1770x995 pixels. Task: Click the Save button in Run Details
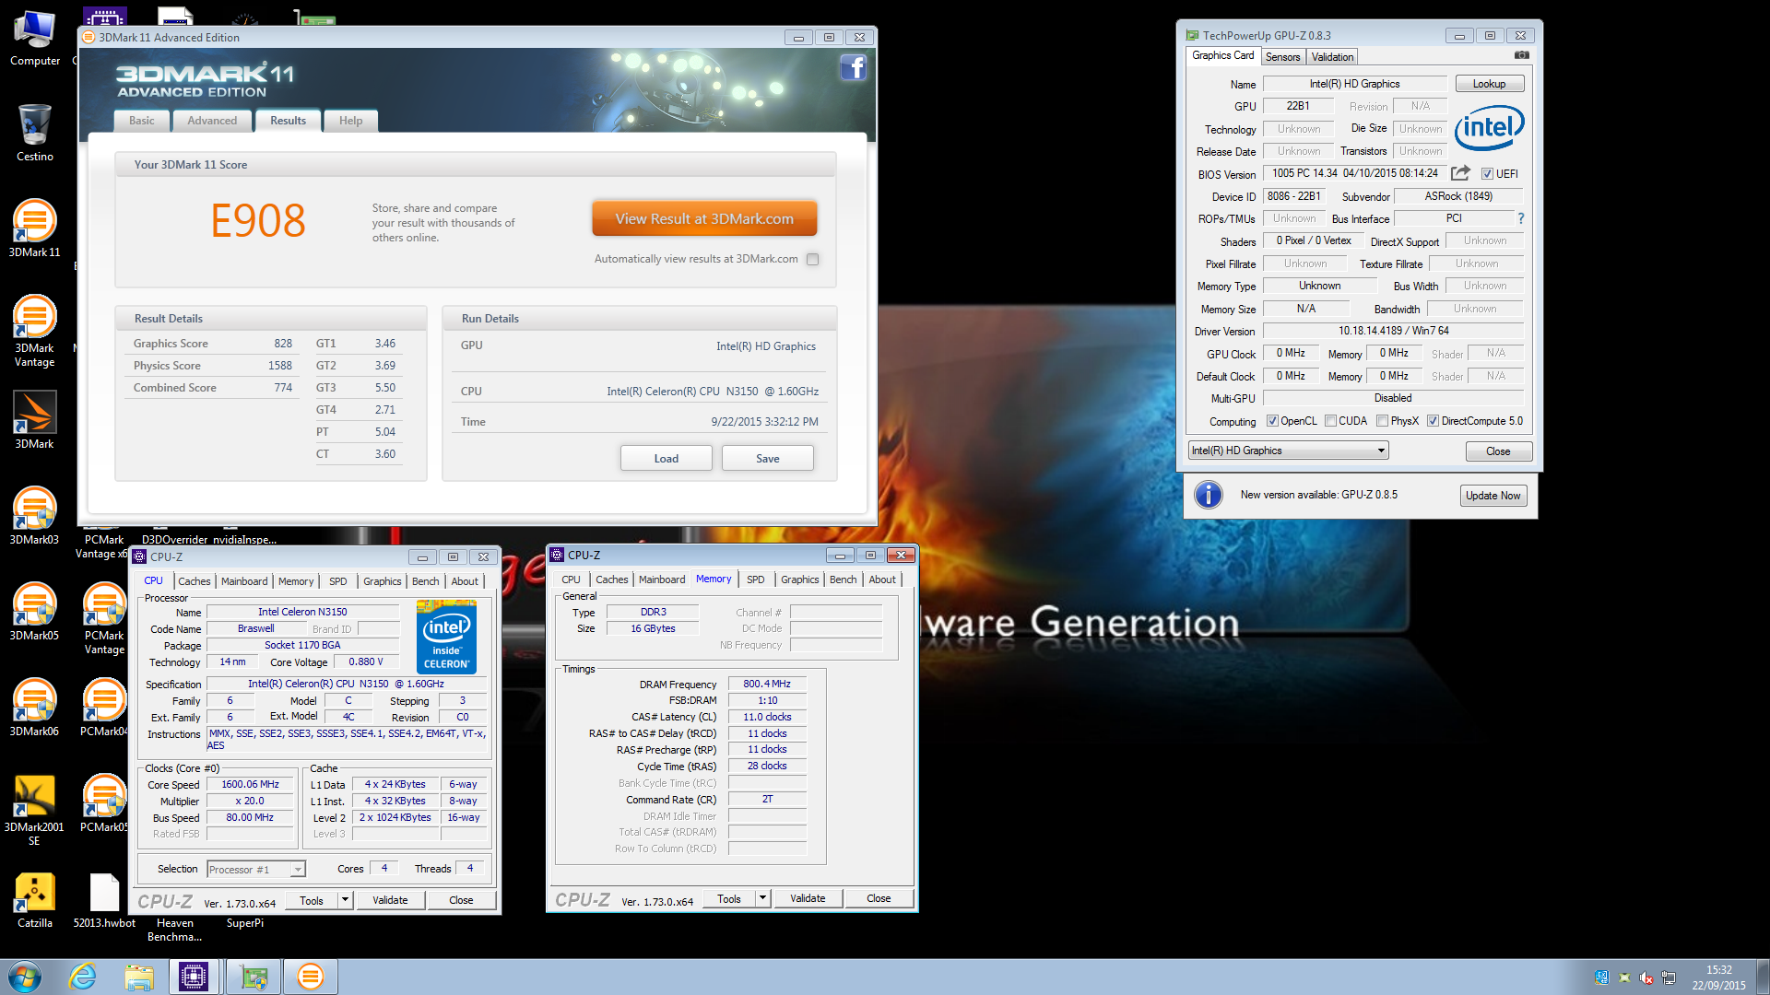767,458
